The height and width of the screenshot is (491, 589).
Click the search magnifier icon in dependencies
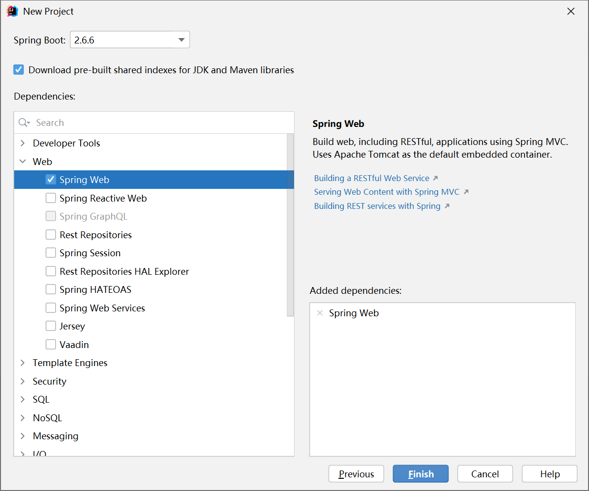(x=24, y=123)
